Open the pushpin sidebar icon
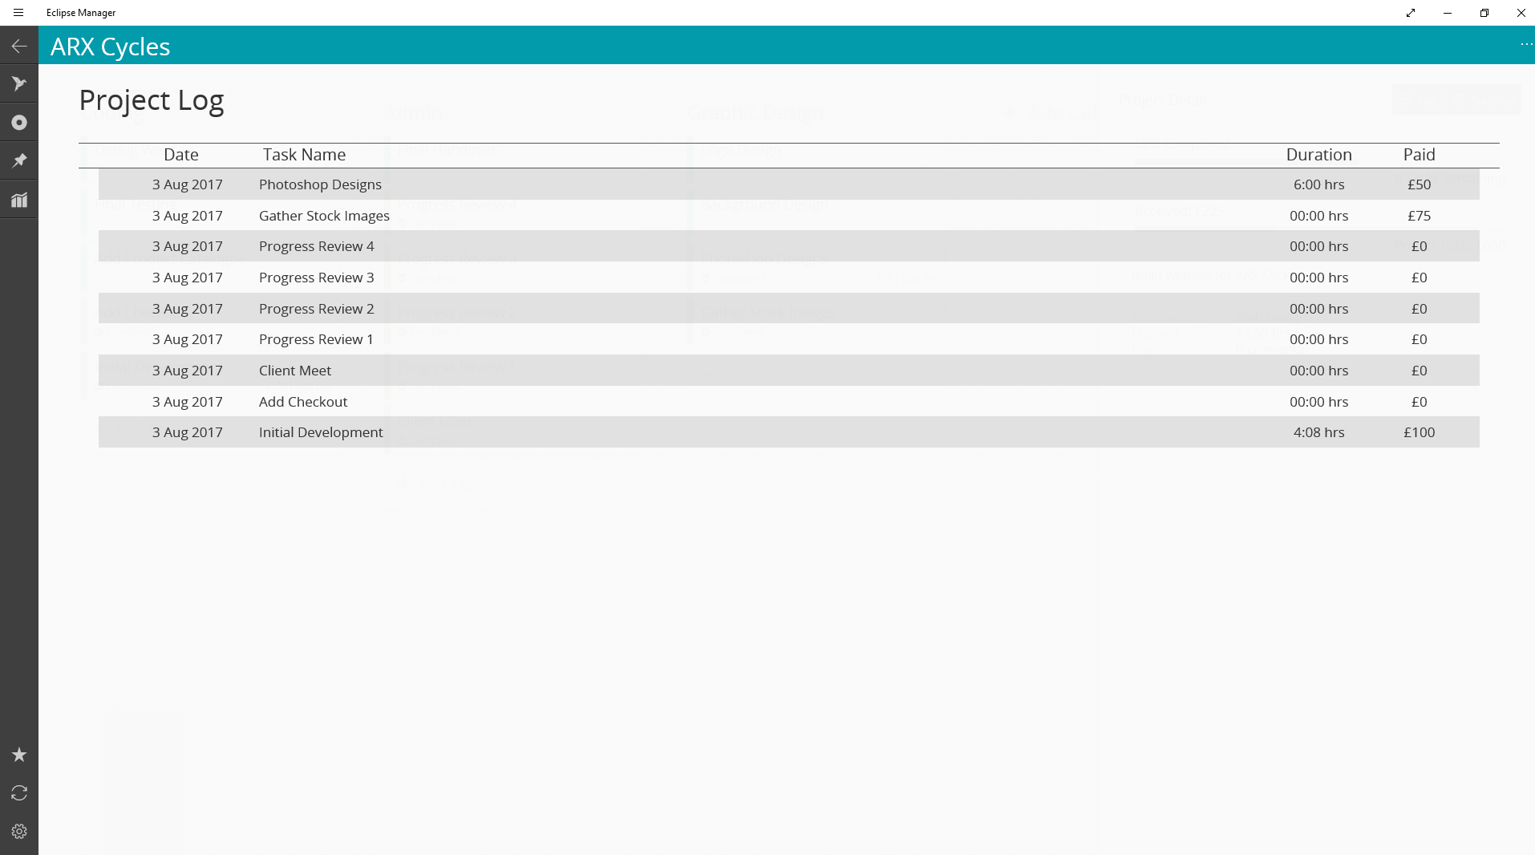Viewport: 1535px width, 855px height. (x=19, y=161)
